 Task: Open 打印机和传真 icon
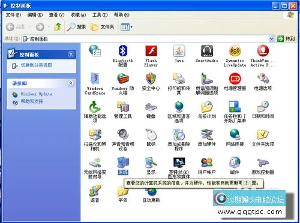click(179, 79)
